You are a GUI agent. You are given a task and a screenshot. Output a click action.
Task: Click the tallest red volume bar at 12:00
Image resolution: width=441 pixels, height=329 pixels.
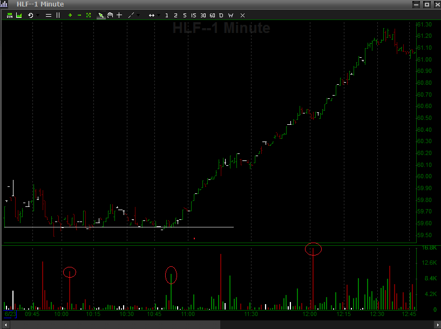pos(313,279)
